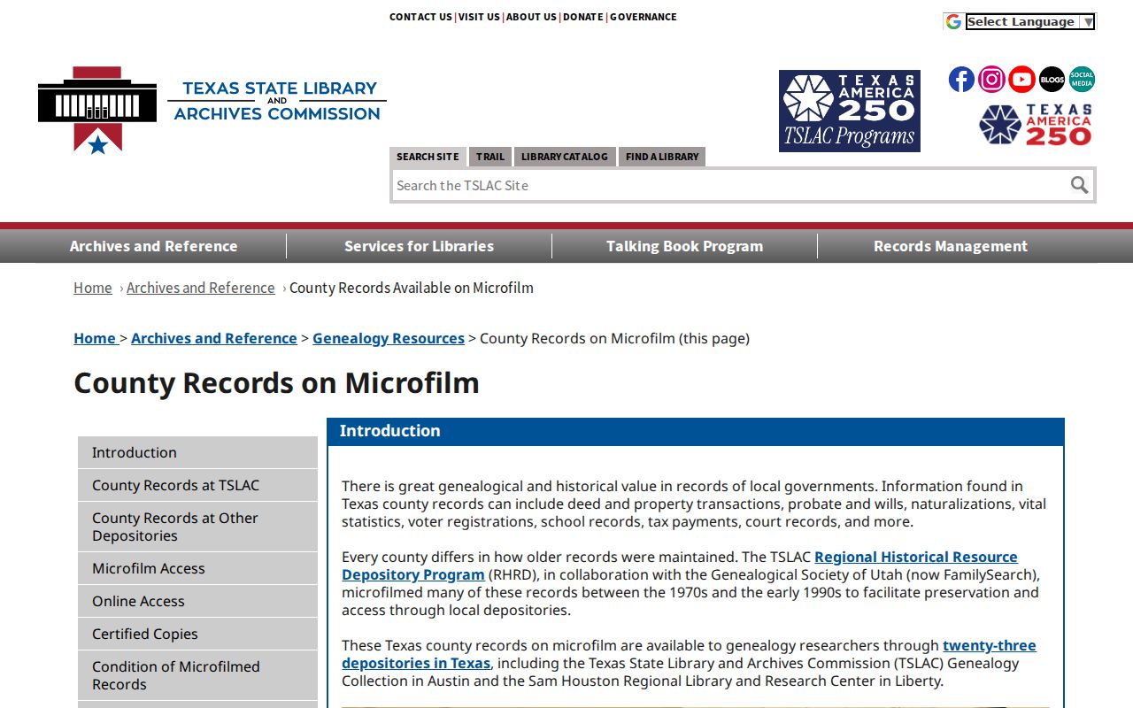Select County Records at Other Depositories
This screenshot has width=1133, height=708.
pyautogui.click(x=197, y=527)
